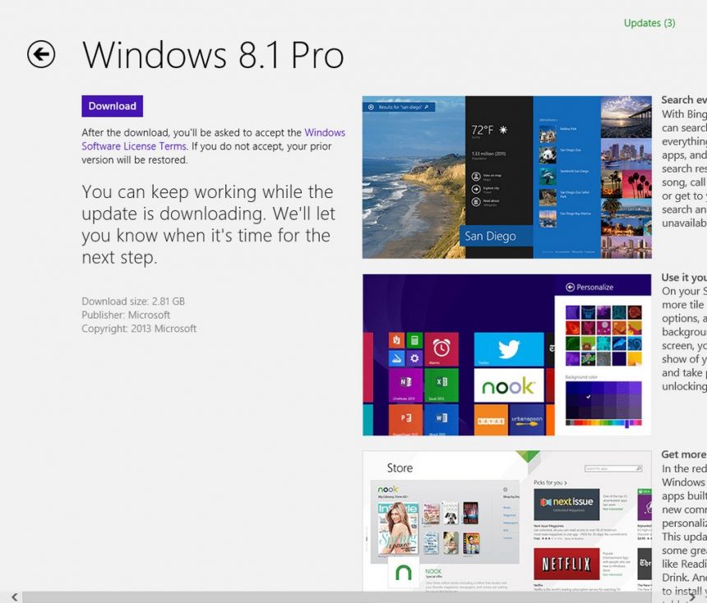This screenshot has height=603, width=707.
Task: Click the back arrow on the Personalize pane
Action: tap(570, 287)
